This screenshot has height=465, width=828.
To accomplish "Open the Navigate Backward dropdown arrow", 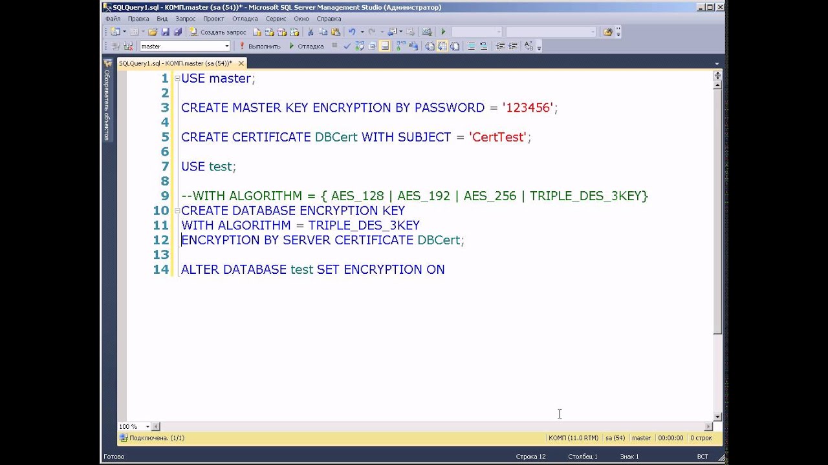I will pos(400,32).
